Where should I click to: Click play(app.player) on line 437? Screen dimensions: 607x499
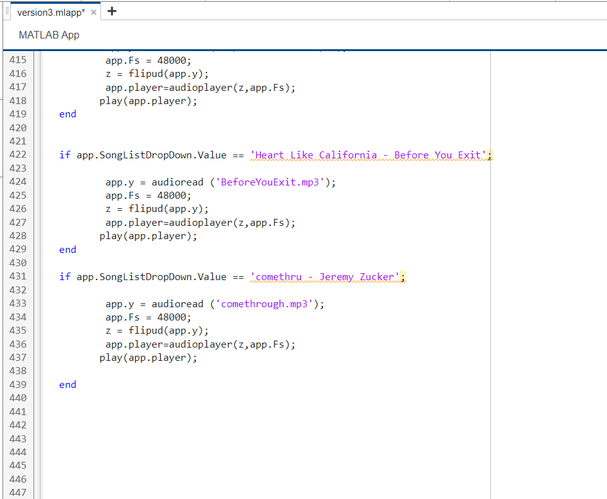148,358
